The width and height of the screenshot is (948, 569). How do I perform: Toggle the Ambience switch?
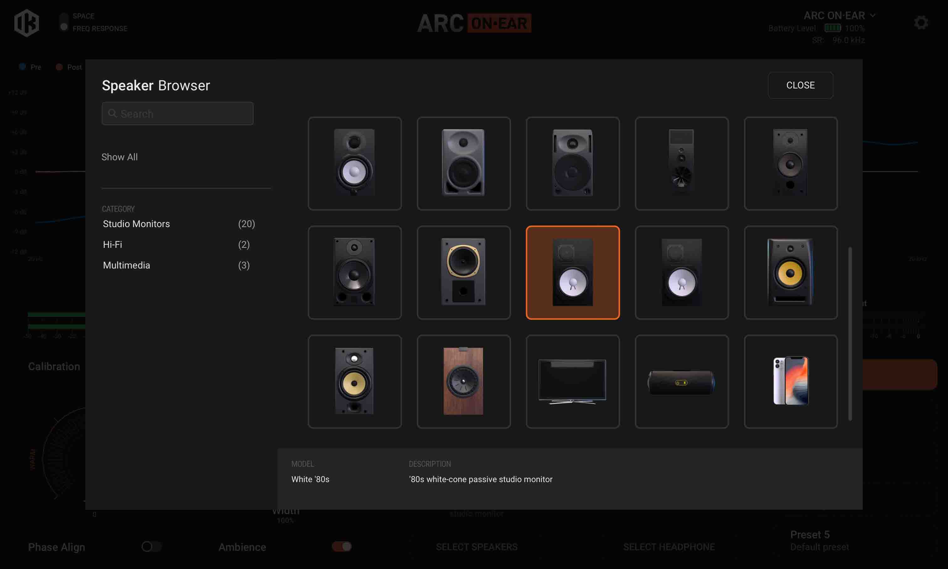point(342,546)
